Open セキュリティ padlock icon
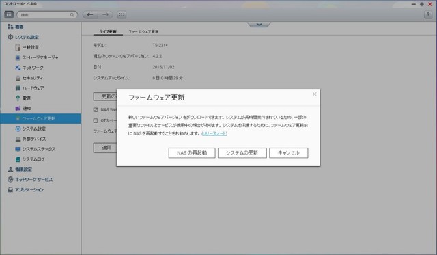The image size is (437, 255). point(18,78)
